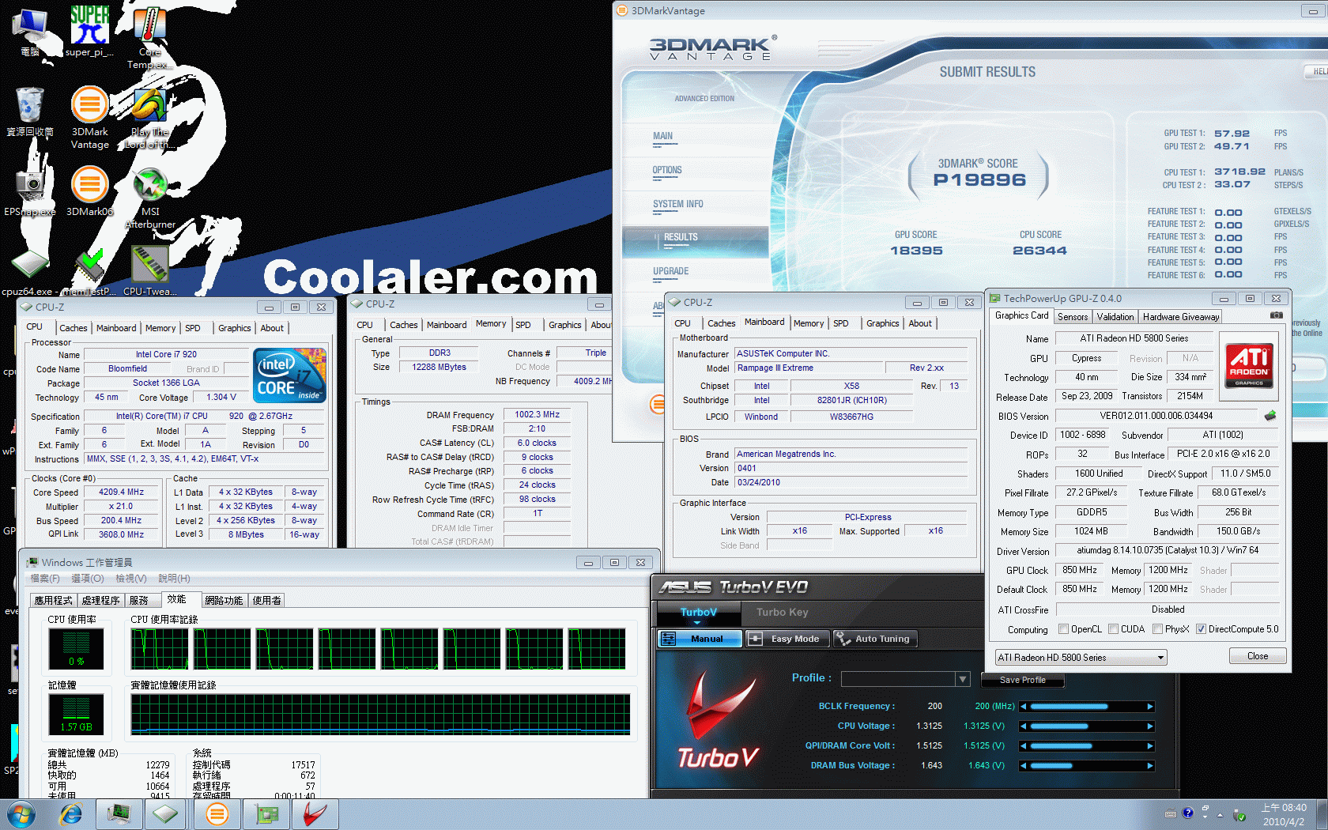Click CPU Voltage increase arrow

click(x=1150, y=726)
